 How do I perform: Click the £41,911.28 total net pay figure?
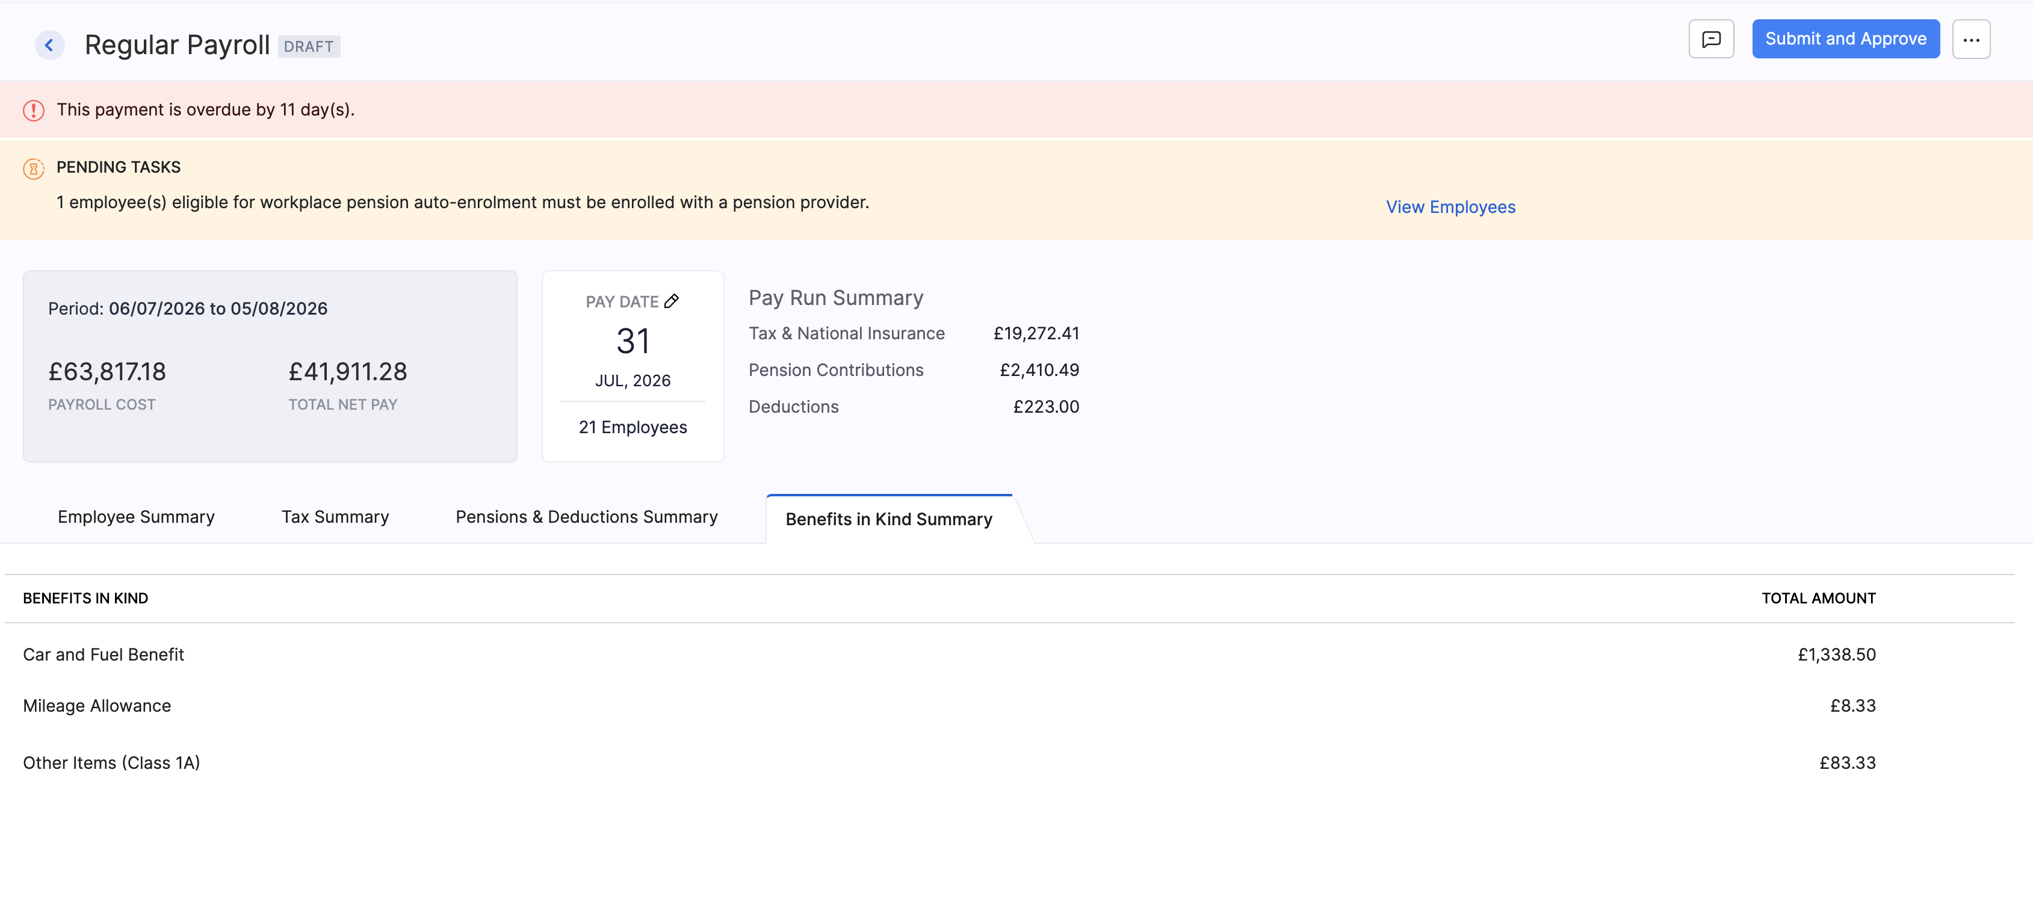[x=347, y=372]
